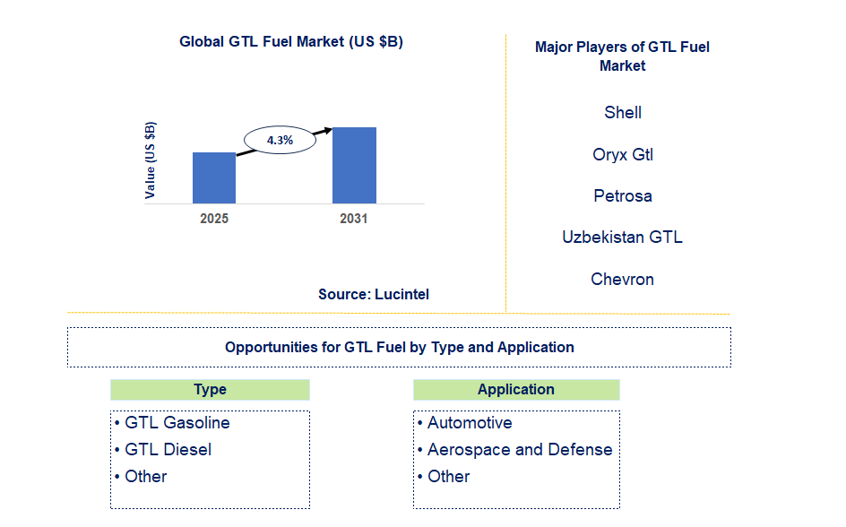Select the Petrosa player name
This screenshot has width=846, height=527.
(x=623, y=195)
